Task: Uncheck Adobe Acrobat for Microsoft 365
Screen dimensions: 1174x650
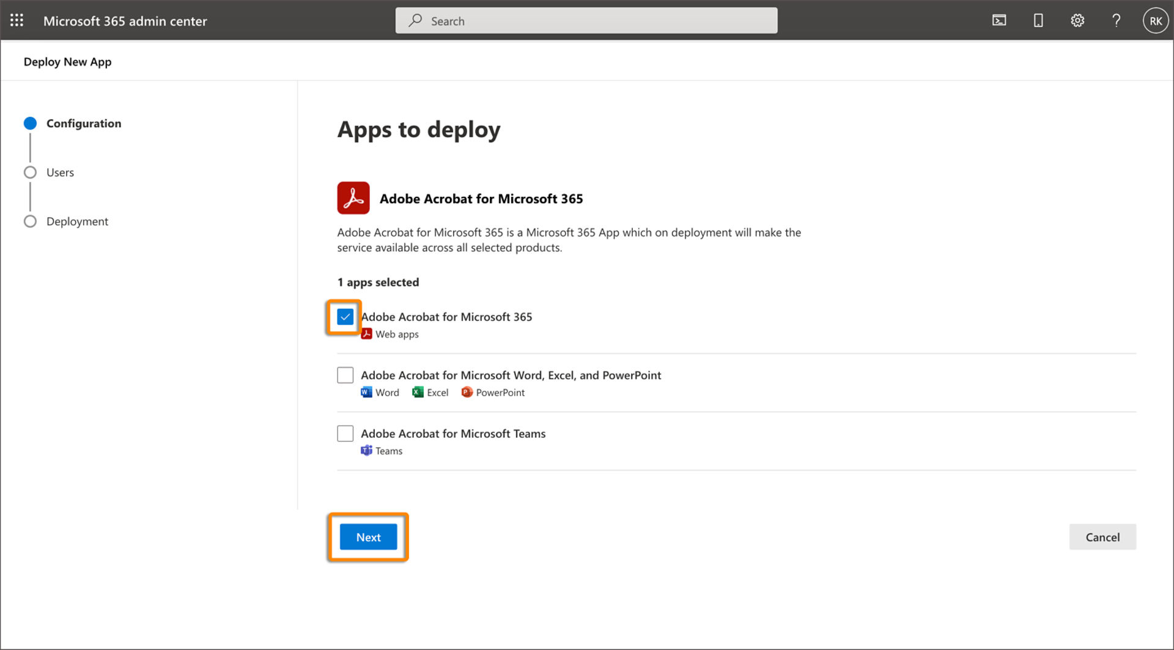Action: 345,317
